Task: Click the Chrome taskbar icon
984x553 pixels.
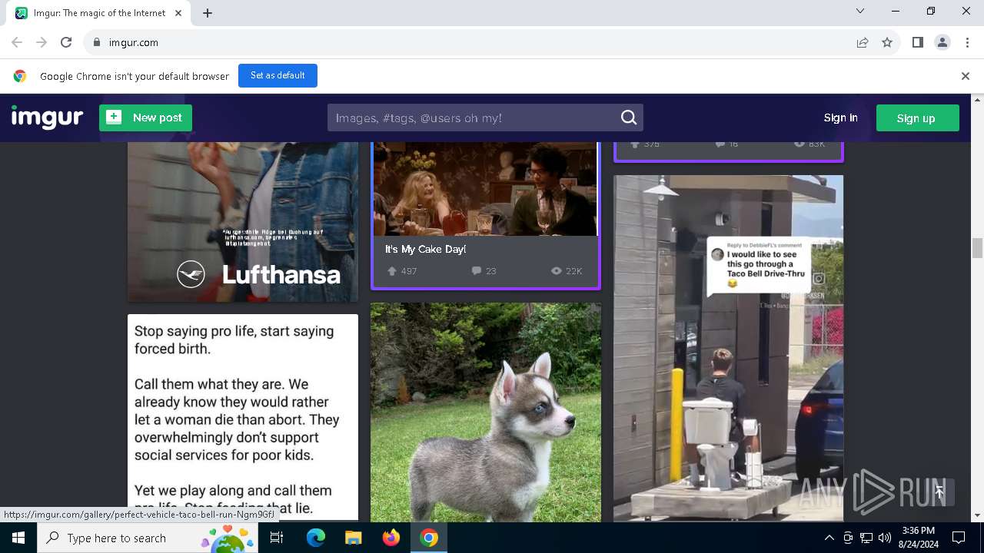Action: pyautogui.click(x=429, y=538)
